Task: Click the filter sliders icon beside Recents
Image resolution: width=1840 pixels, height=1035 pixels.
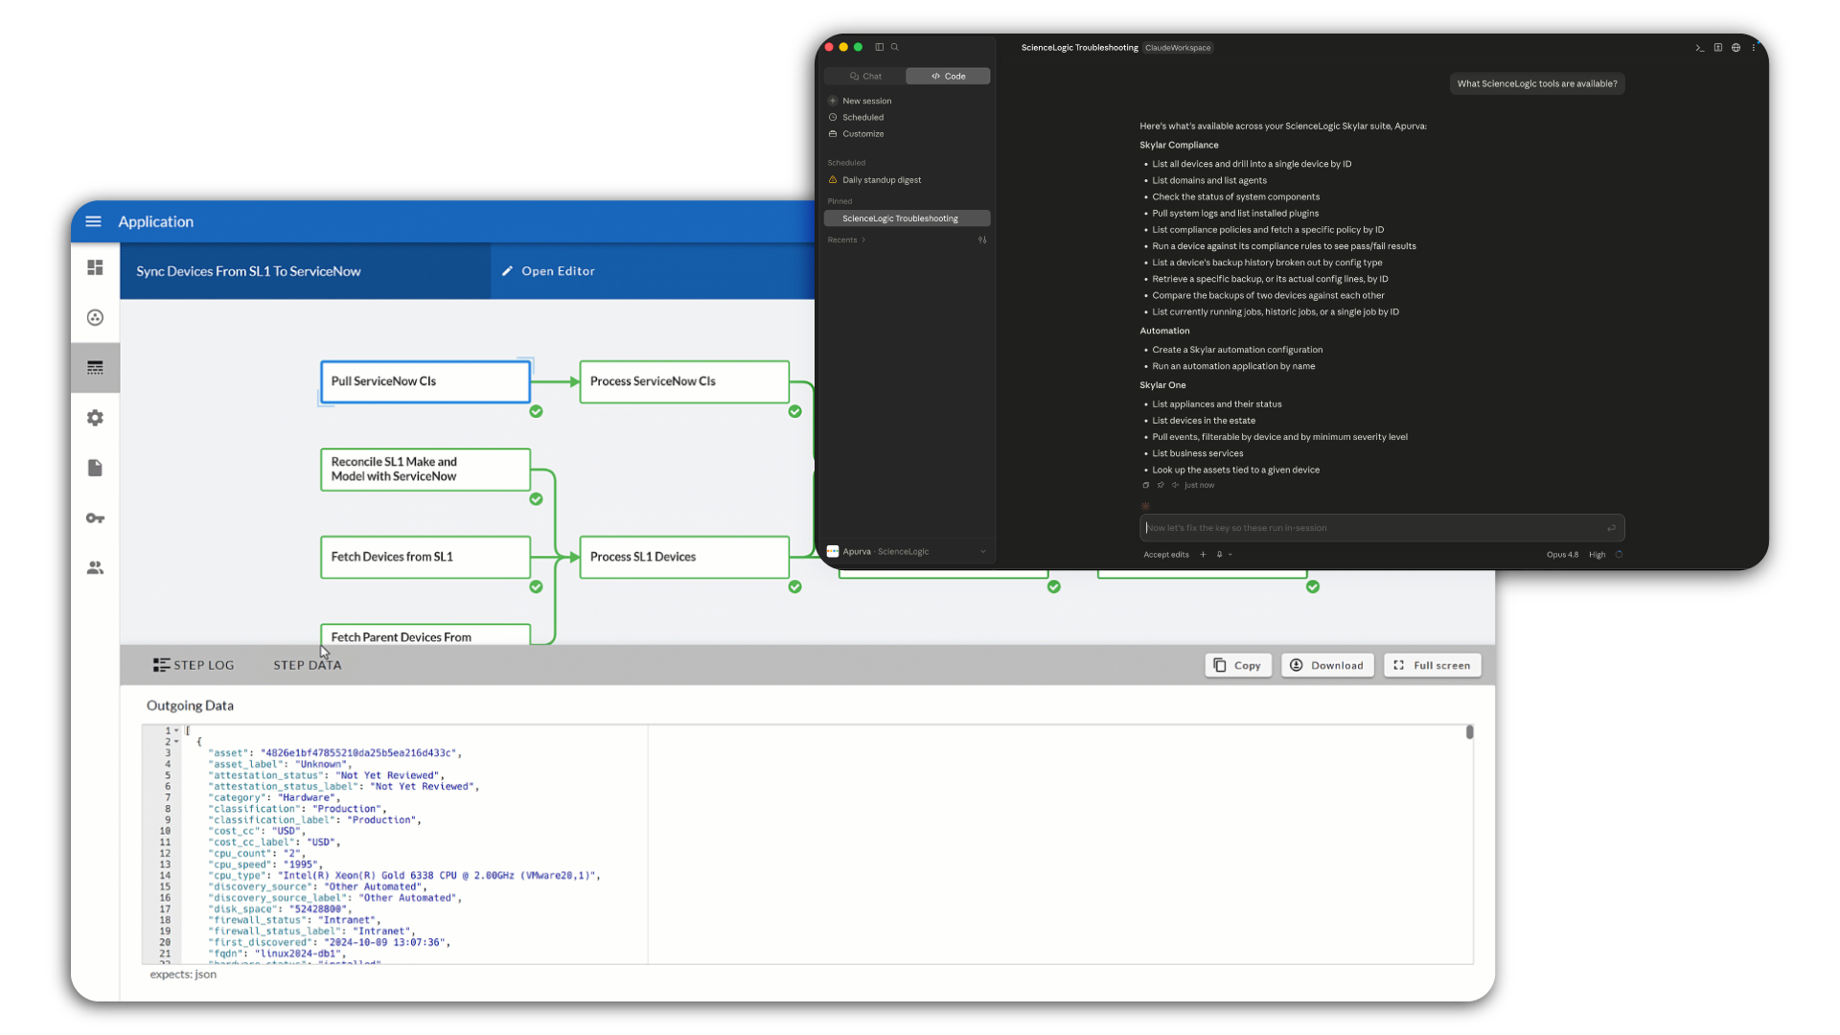Action: pyautogui.click(x=982, y=240)
